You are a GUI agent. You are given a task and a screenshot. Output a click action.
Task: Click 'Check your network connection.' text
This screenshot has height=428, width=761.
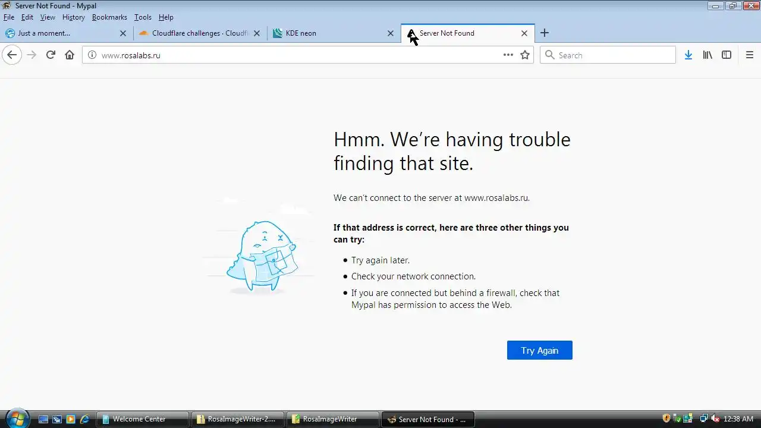[413, 276]
